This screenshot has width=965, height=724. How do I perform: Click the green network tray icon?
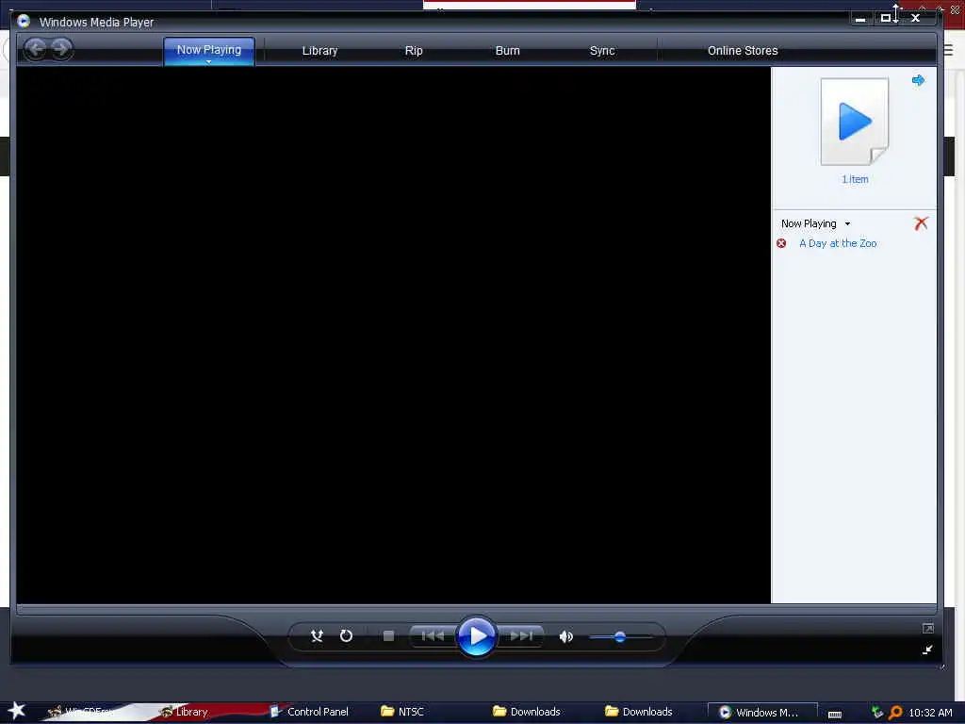click(877, 713)
